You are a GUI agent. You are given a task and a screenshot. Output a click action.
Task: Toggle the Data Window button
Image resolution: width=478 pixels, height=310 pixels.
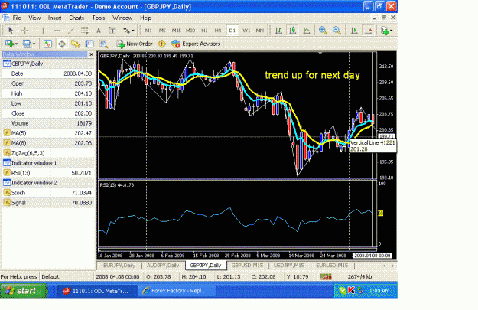click(x=62, y=44)
